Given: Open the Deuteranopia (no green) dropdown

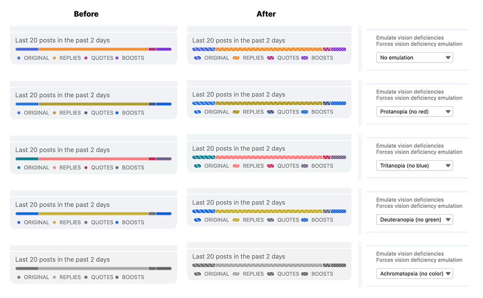Looking at the screenshot, I should pos(414,220).
